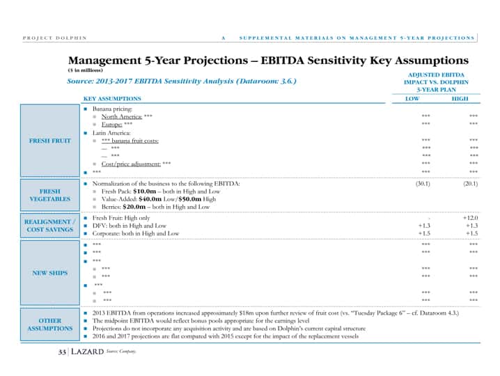Select the FRESH VEGETABLES section box
Screen dimensions: 500x376
pyautogui.click(x=50, y=195)
